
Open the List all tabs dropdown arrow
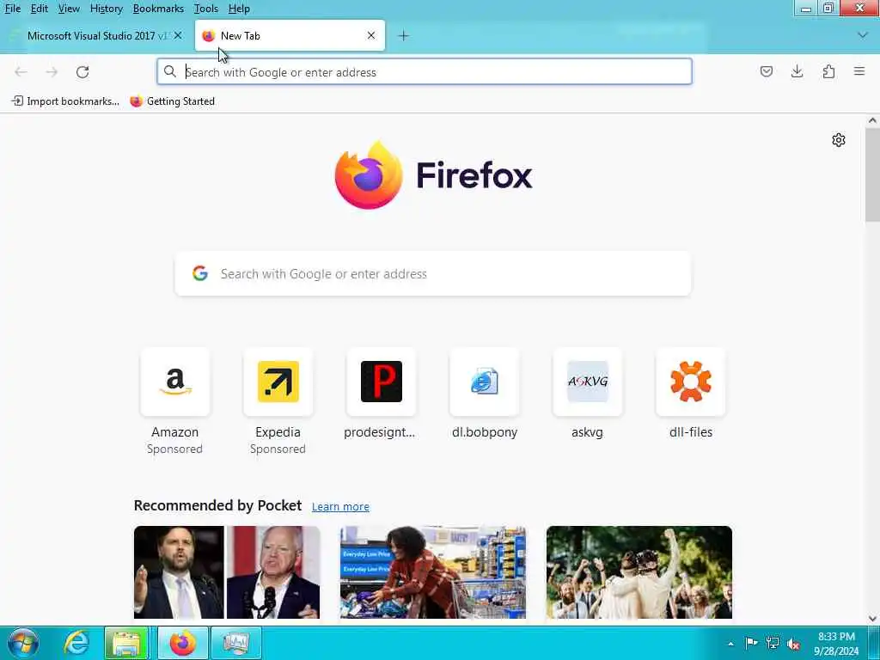tap(863, 35)
